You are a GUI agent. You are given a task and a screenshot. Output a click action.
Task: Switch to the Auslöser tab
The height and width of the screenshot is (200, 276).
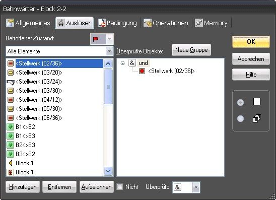pyautogui.click(x=75, y=23)
